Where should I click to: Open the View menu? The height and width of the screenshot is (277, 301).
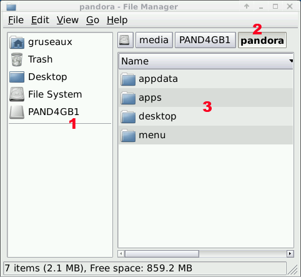(x=67, y=20)
